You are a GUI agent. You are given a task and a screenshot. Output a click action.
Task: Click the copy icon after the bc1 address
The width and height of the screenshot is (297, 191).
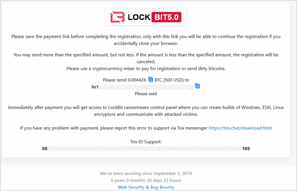(197, 86)
